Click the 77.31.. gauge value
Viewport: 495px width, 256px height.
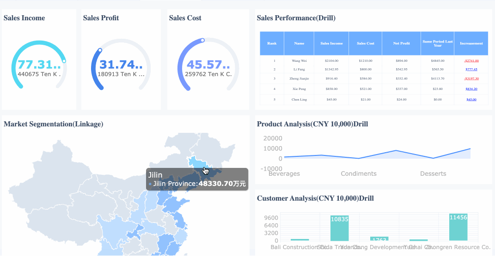(39, 65)
